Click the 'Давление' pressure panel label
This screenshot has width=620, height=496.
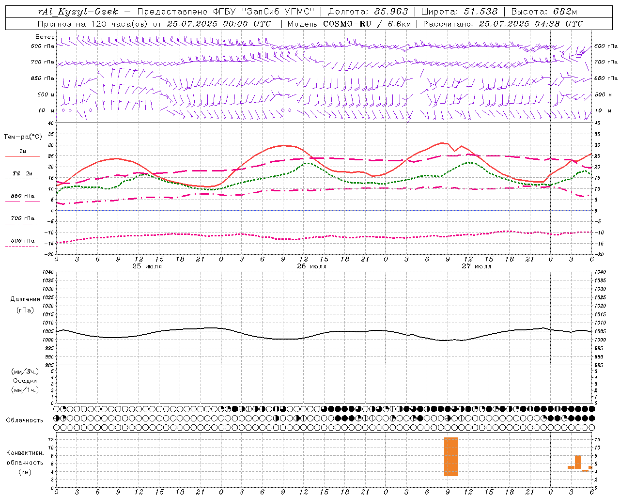pyautogui.click(x=25, y=299)
